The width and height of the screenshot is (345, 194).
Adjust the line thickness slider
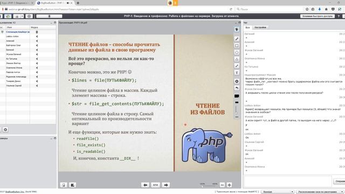point(237,109)
